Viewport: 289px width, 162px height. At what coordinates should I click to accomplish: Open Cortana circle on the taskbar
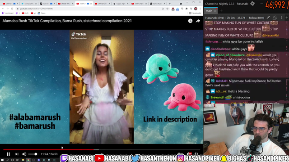pyautogui.click(x=12, y=160)
